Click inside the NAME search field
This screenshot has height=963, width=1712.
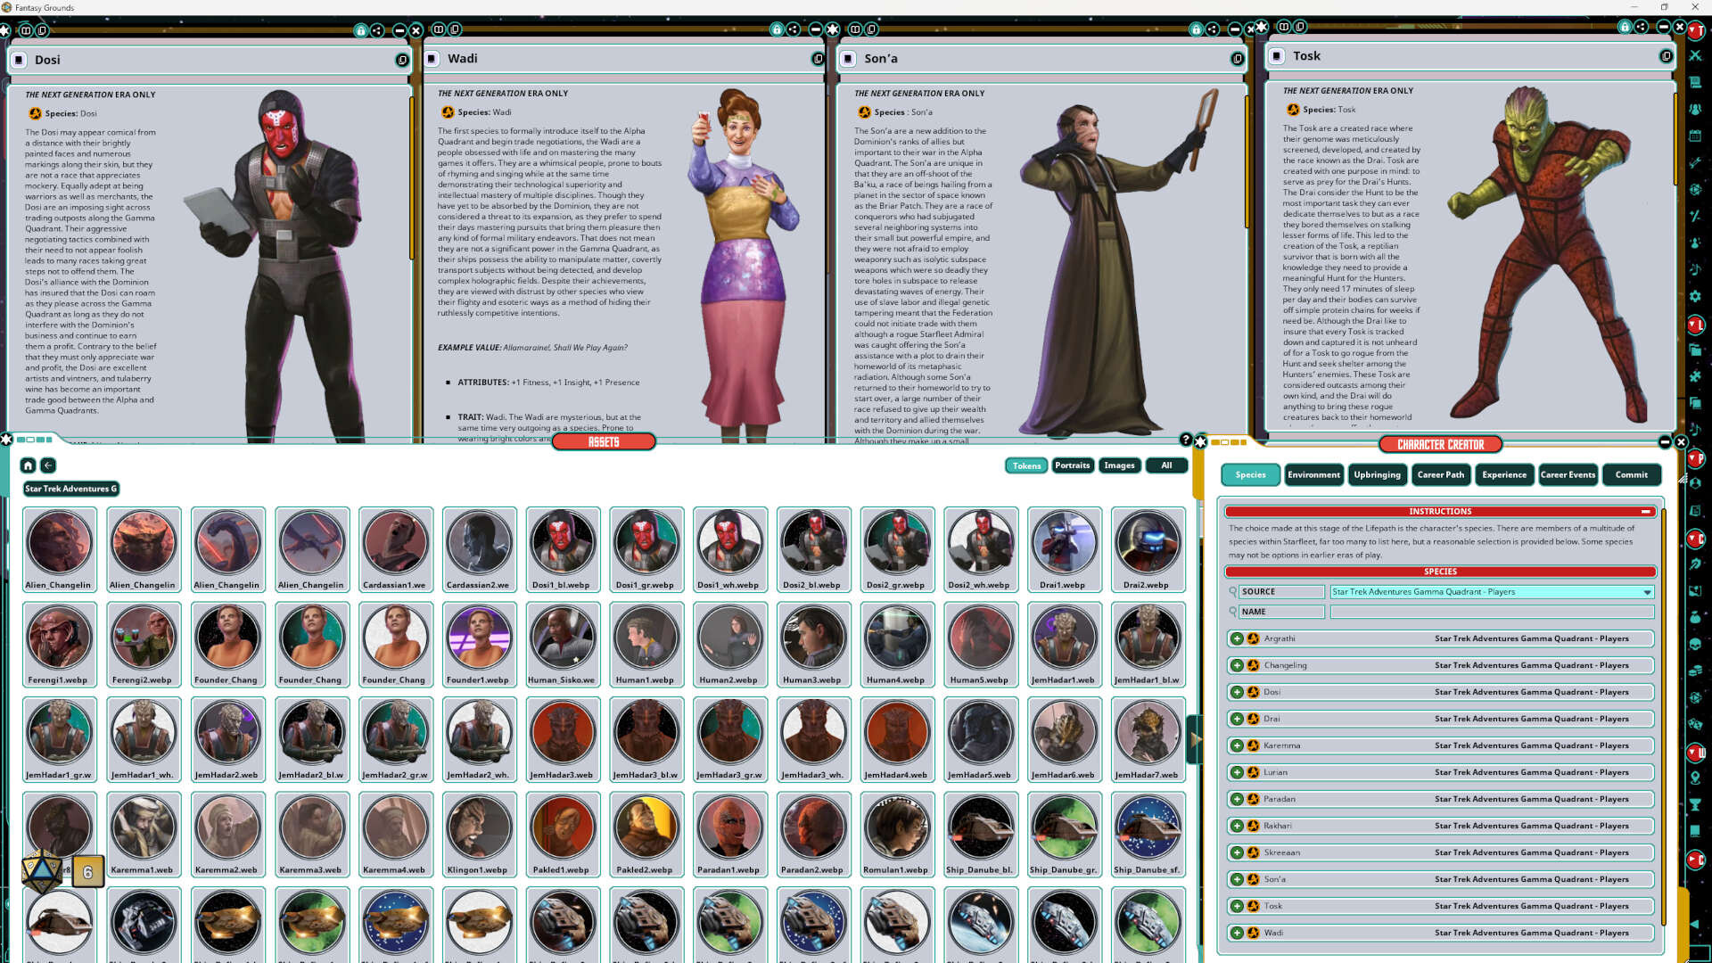[1489, 612]
